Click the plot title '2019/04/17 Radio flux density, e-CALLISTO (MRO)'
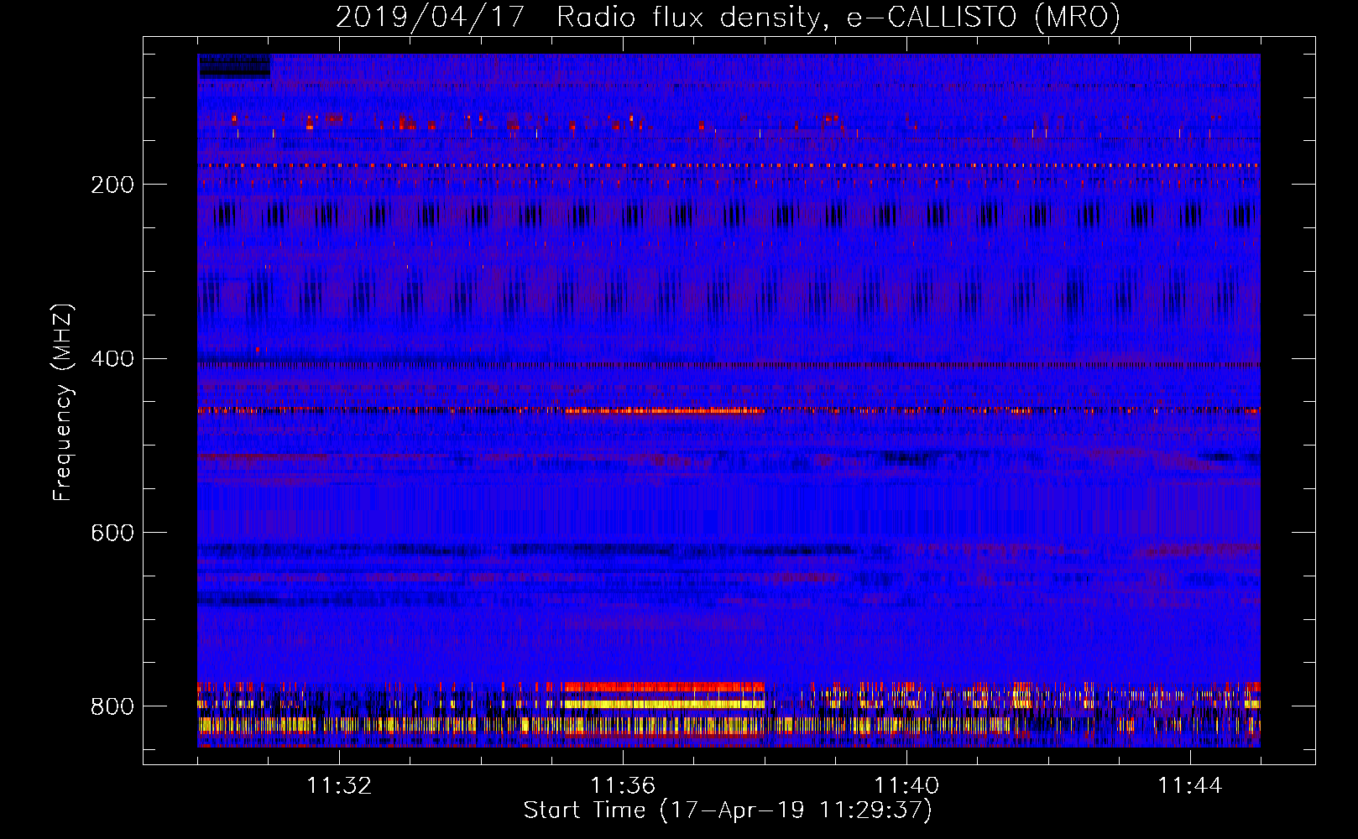1358x839 pixels. pos(728,17)
